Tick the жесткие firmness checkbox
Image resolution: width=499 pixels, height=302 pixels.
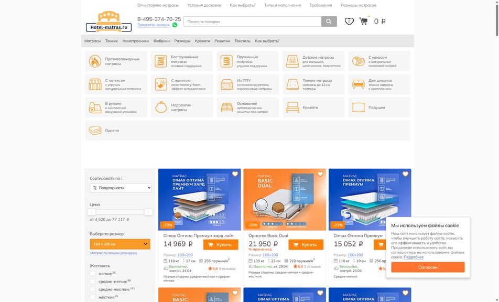click(x=92, y=297)
